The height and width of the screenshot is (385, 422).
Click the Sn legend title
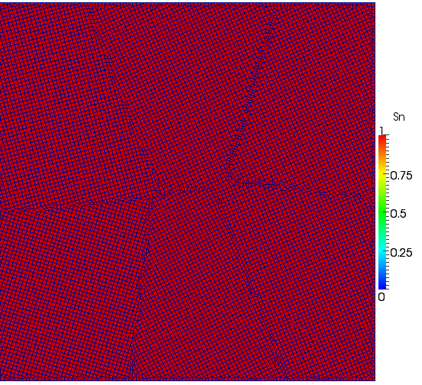point(399,117)
